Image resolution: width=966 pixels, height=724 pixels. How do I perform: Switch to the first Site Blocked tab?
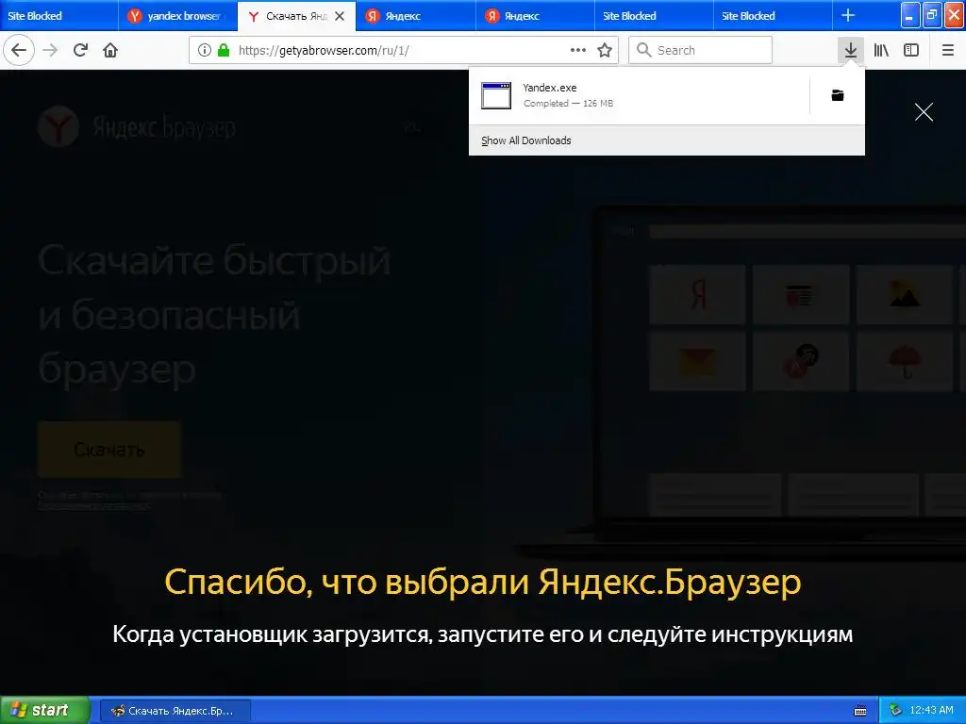coord(58,16)
